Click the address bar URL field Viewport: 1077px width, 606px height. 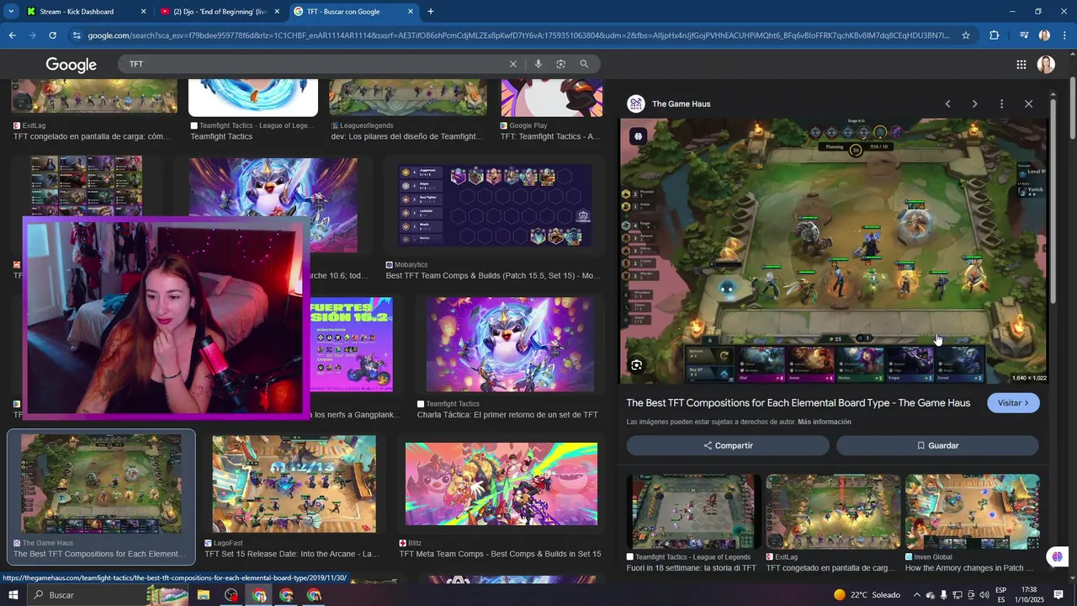517,35
